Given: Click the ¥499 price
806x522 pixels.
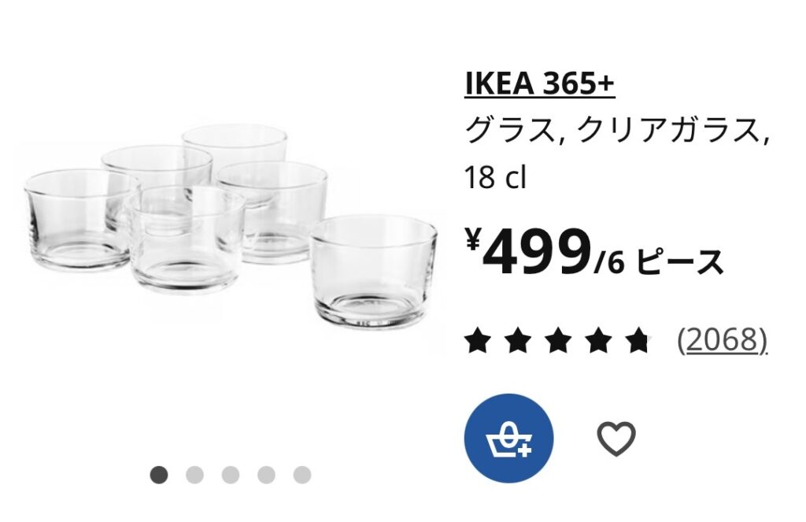Looking at the screenshot, I should 529,252.
